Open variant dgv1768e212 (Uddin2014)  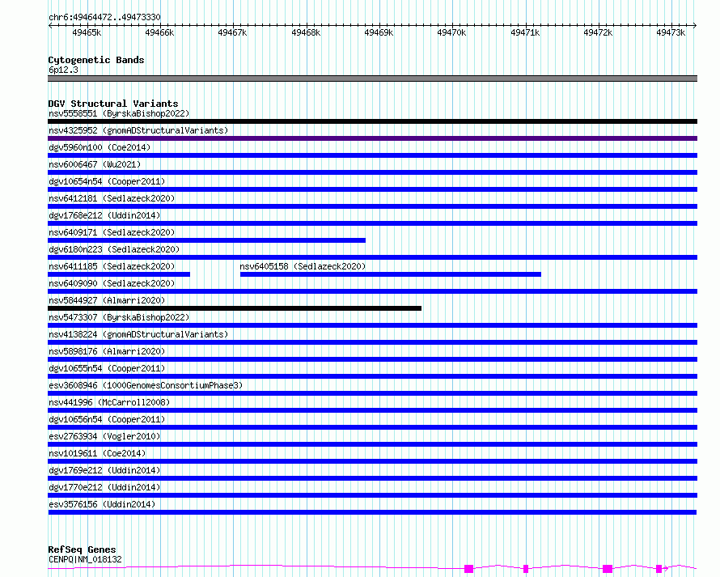pos(104,215)
